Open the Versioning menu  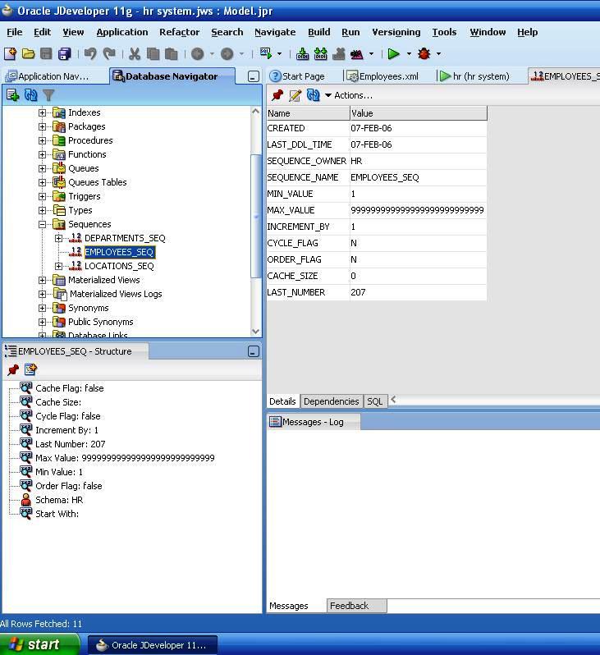pyautogui.click(x=396, y=32)
